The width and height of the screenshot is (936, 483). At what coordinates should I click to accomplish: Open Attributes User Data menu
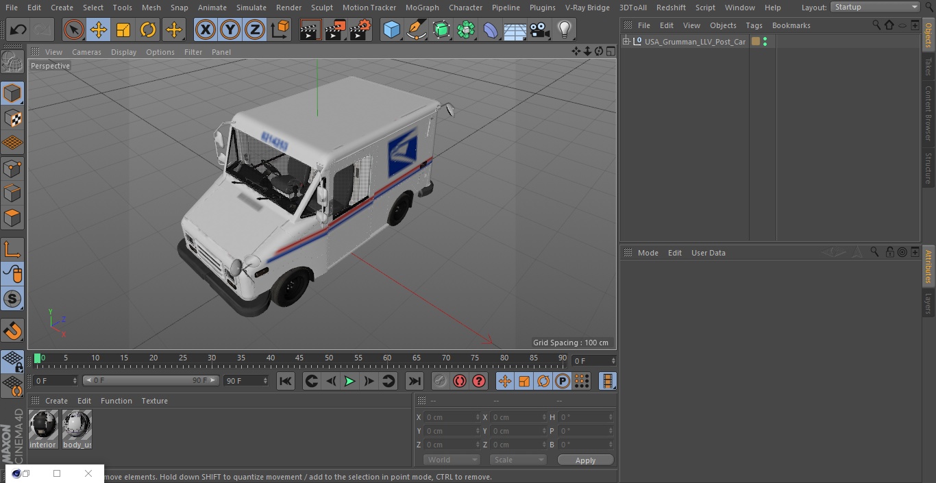point(708,253)
